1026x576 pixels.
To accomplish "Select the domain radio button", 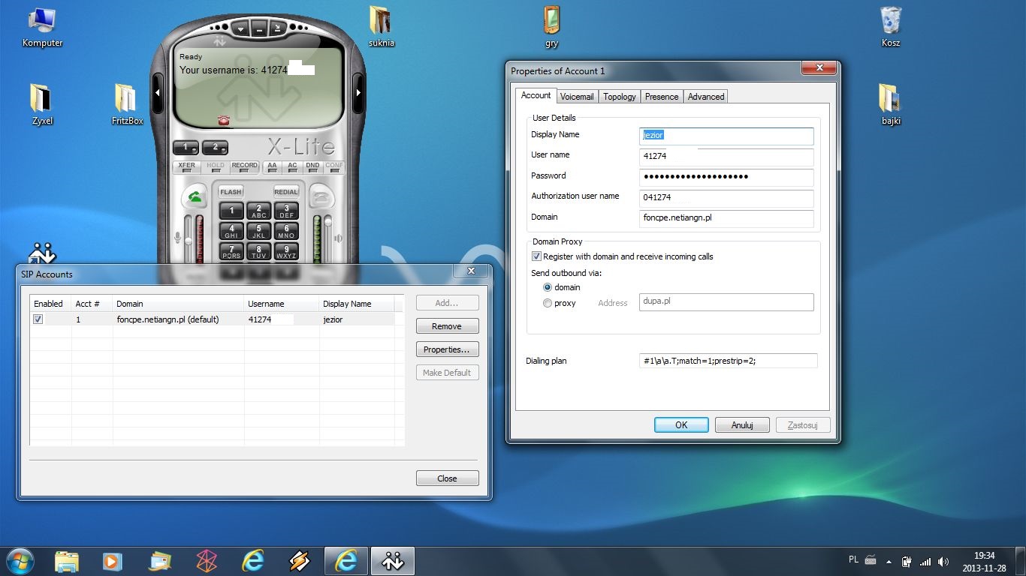I will click(548, 287).
